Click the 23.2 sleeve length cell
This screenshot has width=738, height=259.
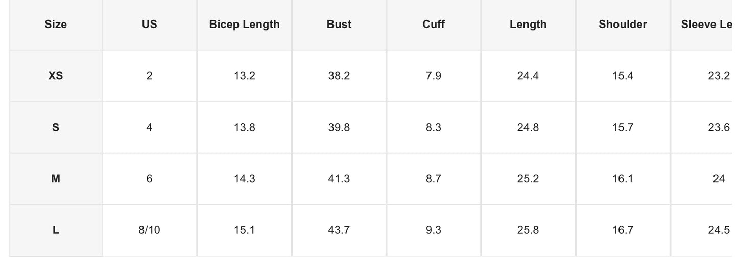coord(719,76)
